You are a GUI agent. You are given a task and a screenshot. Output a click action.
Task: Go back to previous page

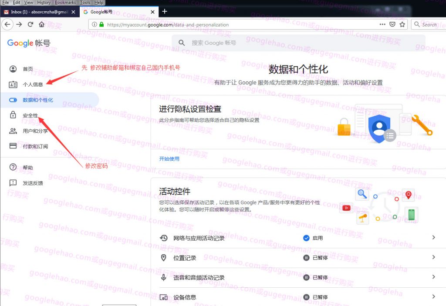point(7,24)
